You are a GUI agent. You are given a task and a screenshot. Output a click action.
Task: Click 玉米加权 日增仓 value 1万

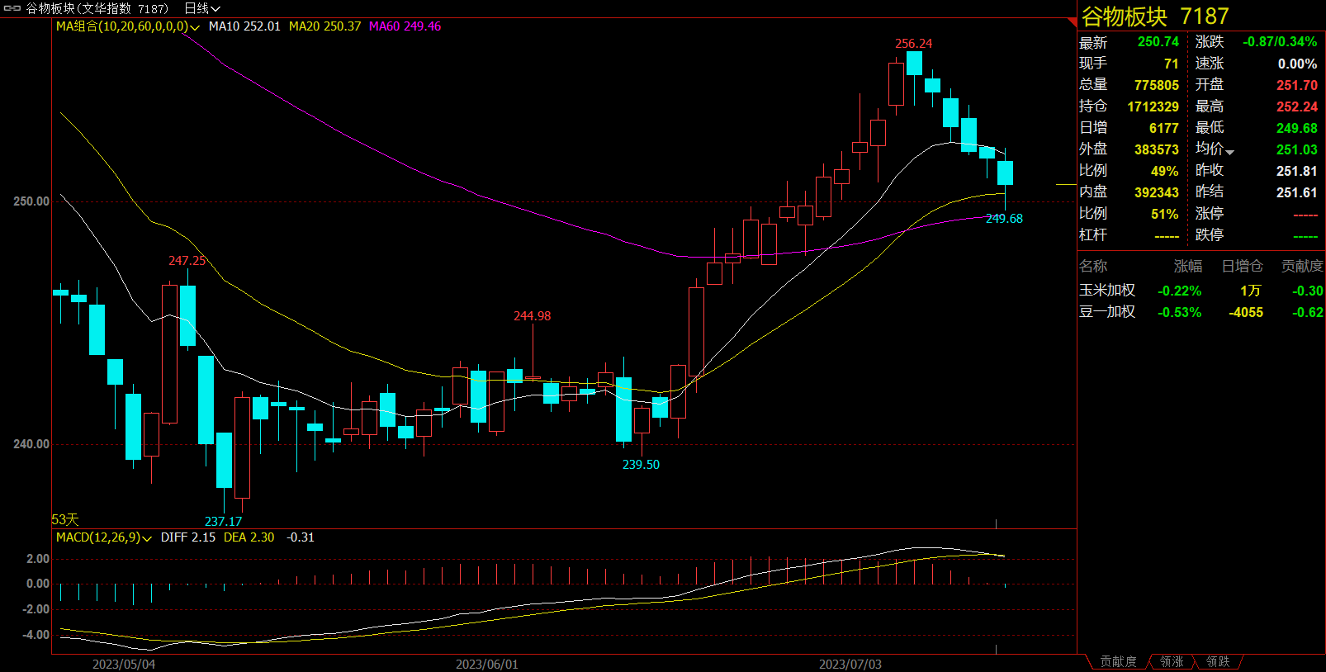click(1250, 291)
